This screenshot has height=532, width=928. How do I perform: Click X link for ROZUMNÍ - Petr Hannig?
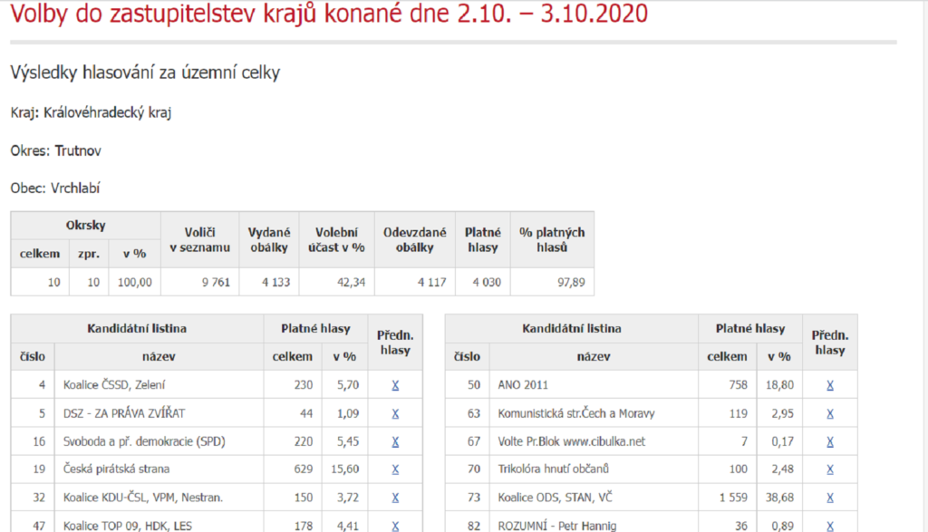(829, 526)
